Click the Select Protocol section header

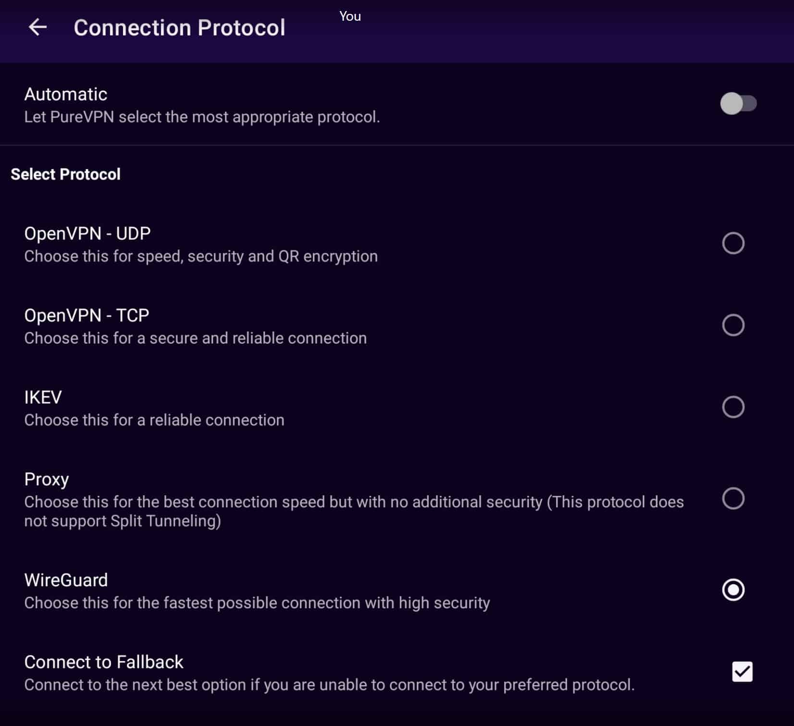click(x=65, y=174)
